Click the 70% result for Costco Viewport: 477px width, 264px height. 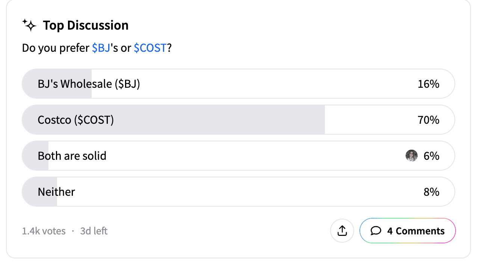(429, 120)
